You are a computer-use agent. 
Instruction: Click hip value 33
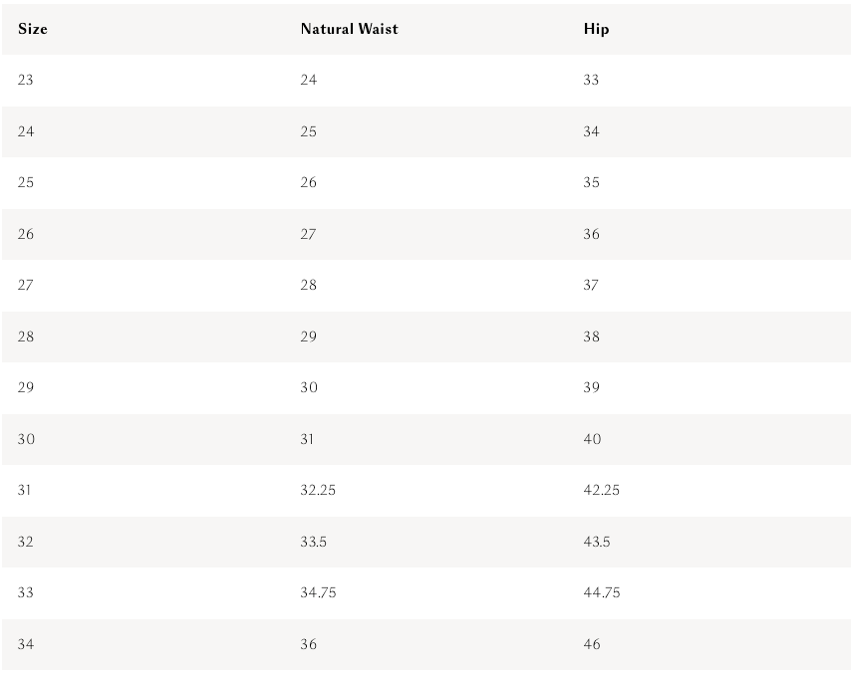(592, 80)
